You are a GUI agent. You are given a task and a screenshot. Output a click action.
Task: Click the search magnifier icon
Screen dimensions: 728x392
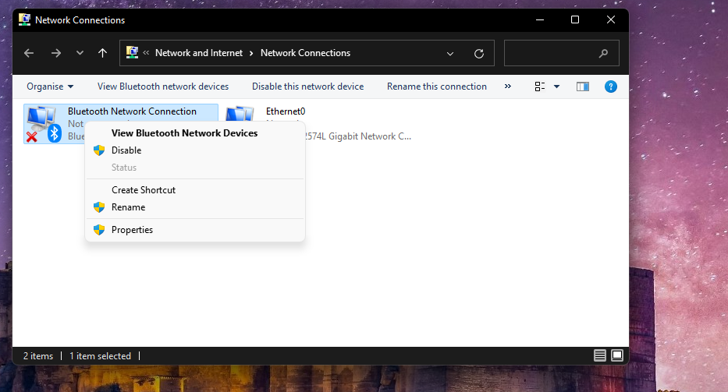(604, 53)
